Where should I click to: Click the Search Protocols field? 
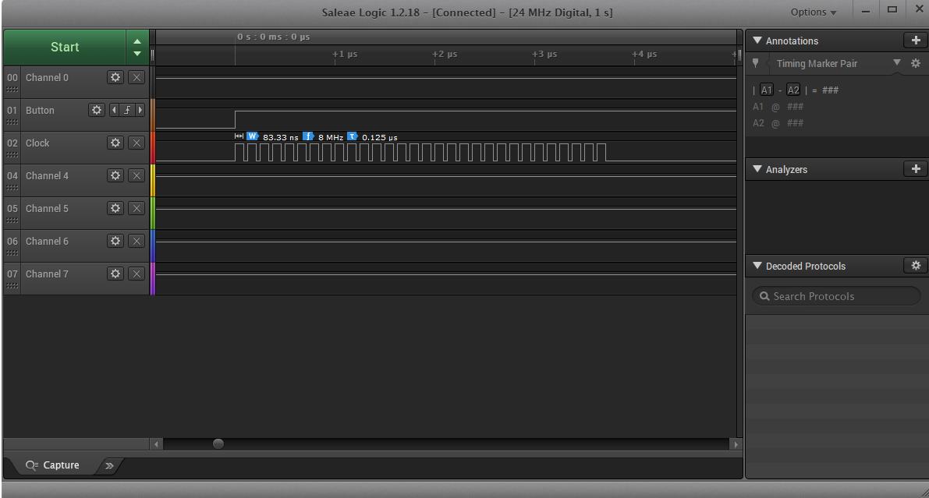(x=836, y=296)
